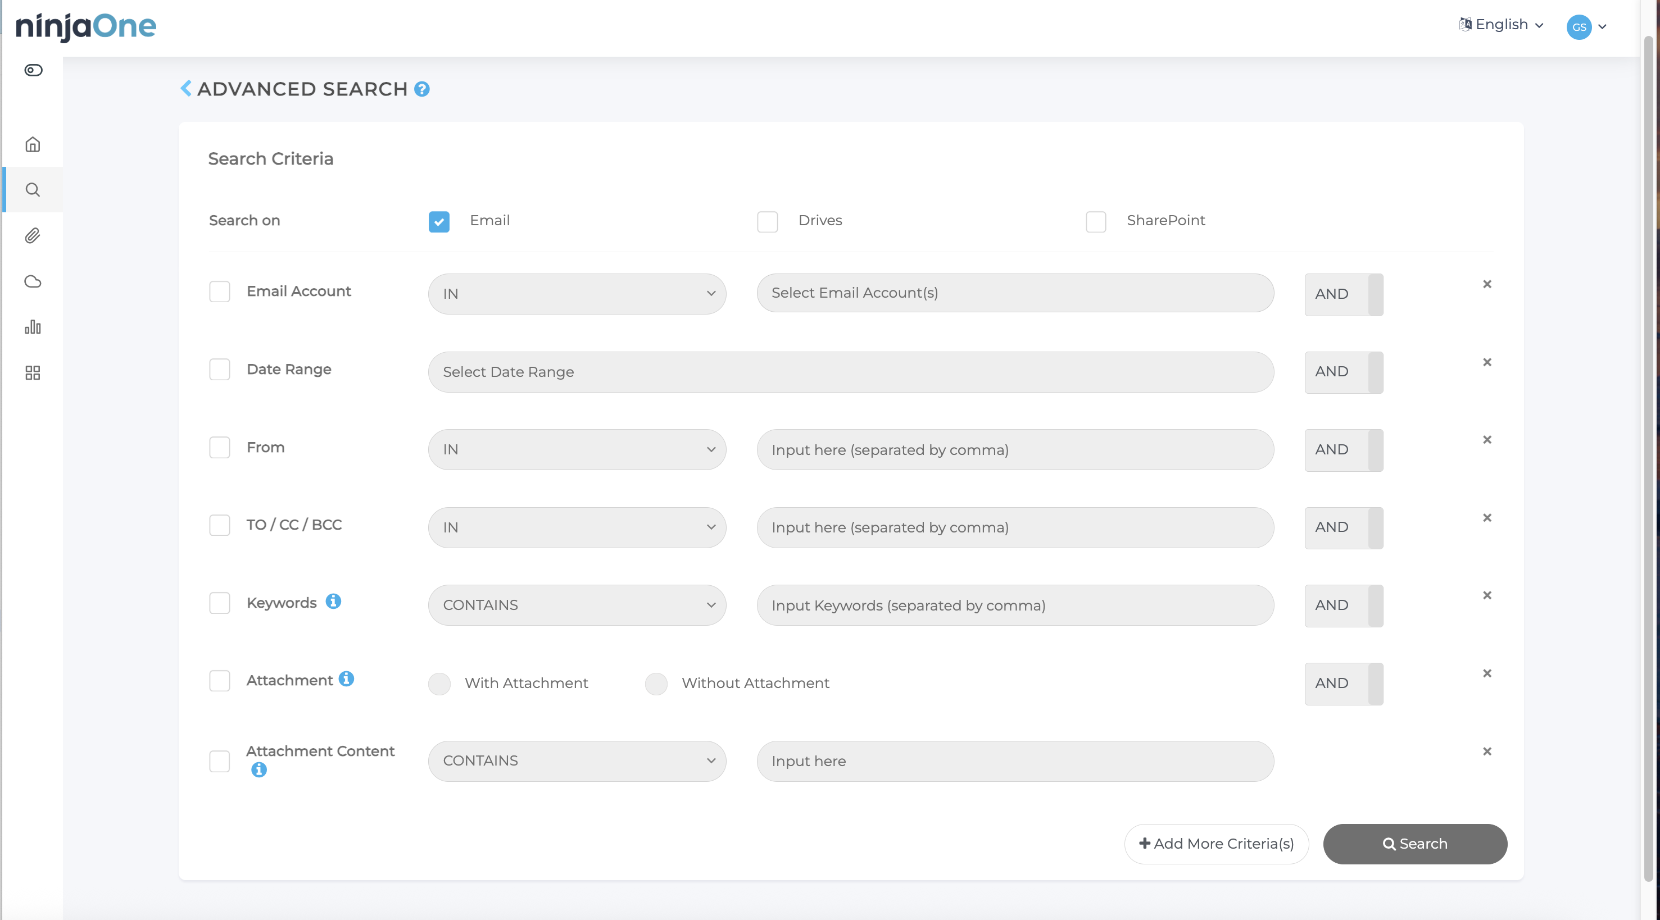Check the Date Range criteria checkbox
The width and height of the screenshot is (1660, 920).
(x=220, y=370)
